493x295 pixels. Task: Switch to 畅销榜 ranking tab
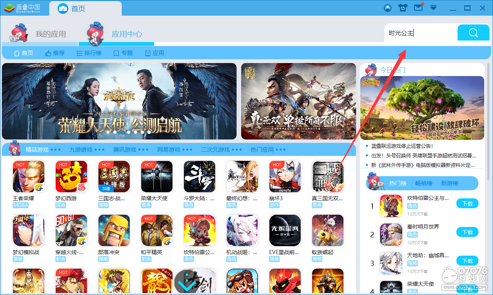(424, 183)
